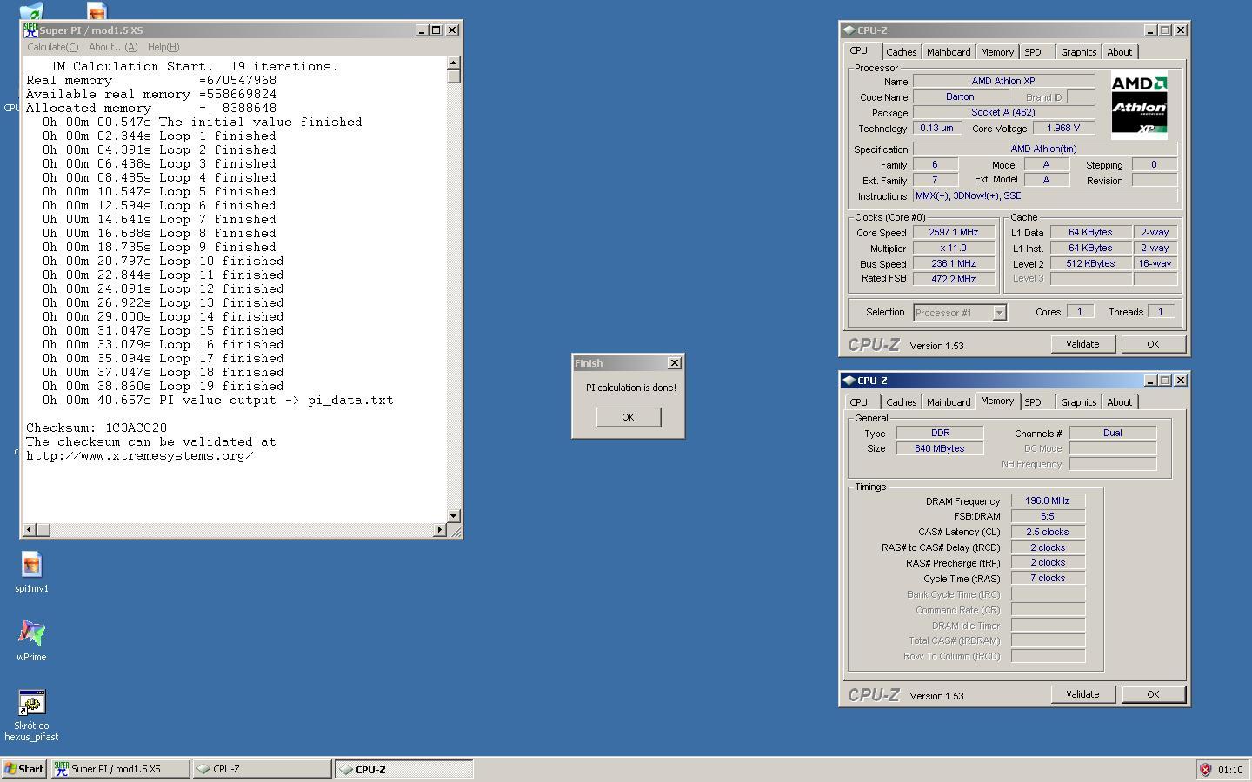
Task: Click the security shield tray icon
Action: (1205, 769)
